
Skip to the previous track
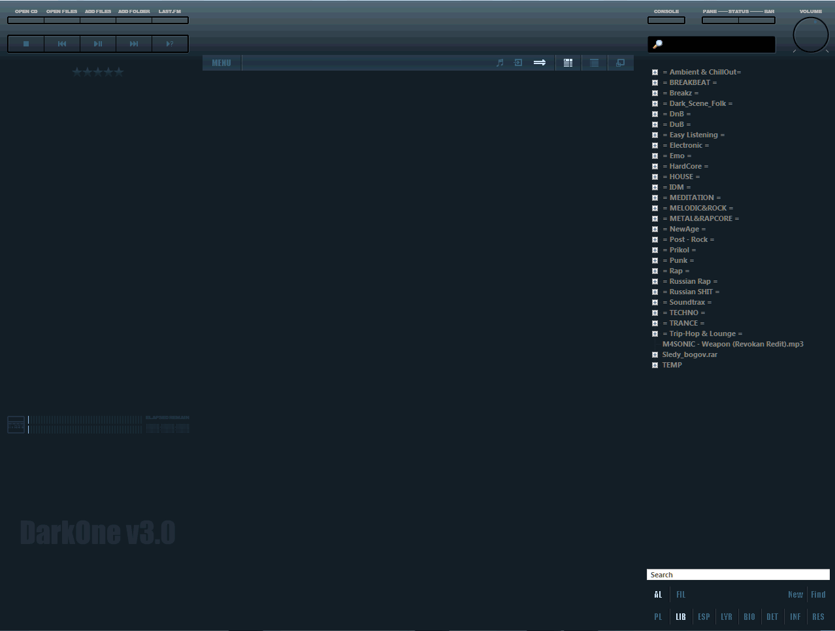point(62,44)
